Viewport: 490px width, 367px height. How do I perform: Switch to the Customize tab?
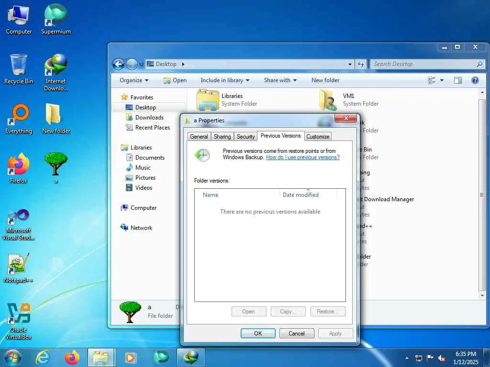[x=318, y=137]
